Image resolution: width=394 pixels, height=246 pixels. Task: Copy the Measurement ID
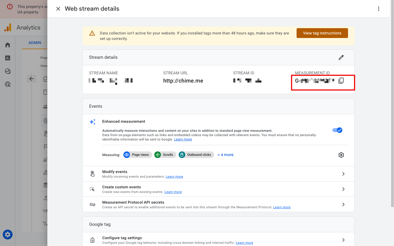[341, 81]
